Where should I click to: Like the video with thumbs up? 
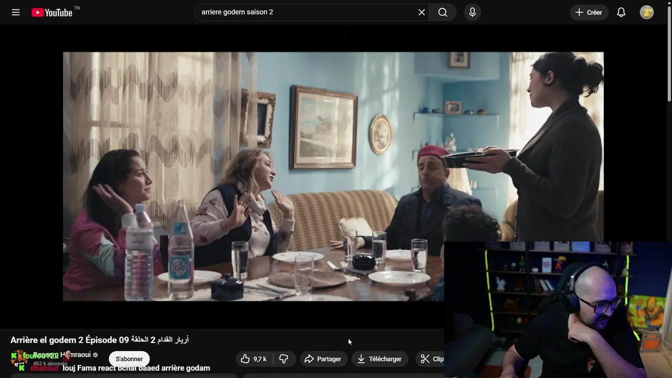click(x=254, y=359)
